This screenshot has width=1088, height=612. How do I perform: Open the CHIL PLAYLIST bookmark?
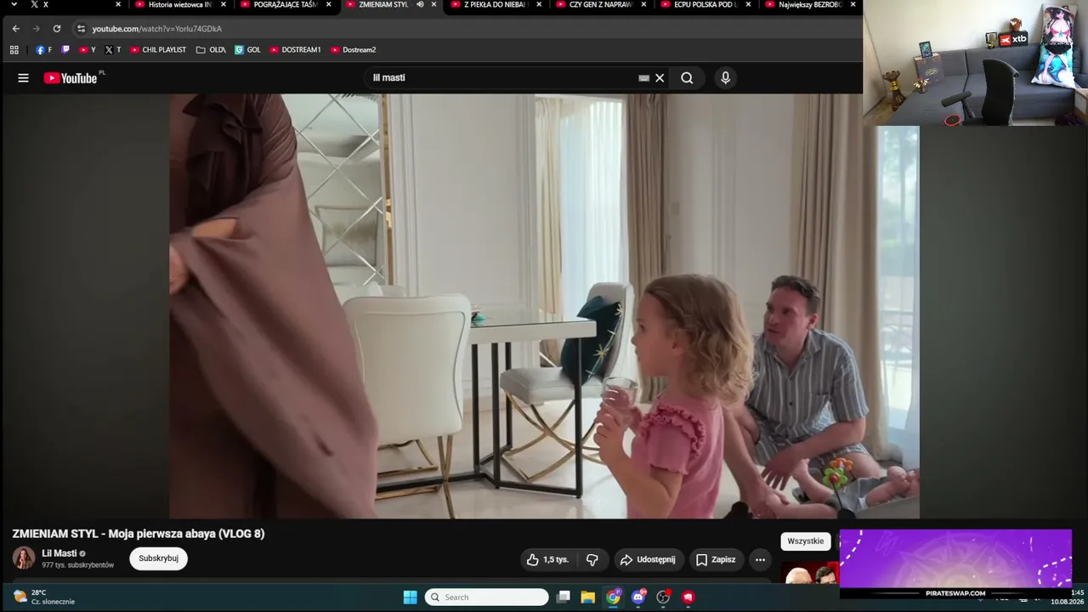[x=158, y=50]
